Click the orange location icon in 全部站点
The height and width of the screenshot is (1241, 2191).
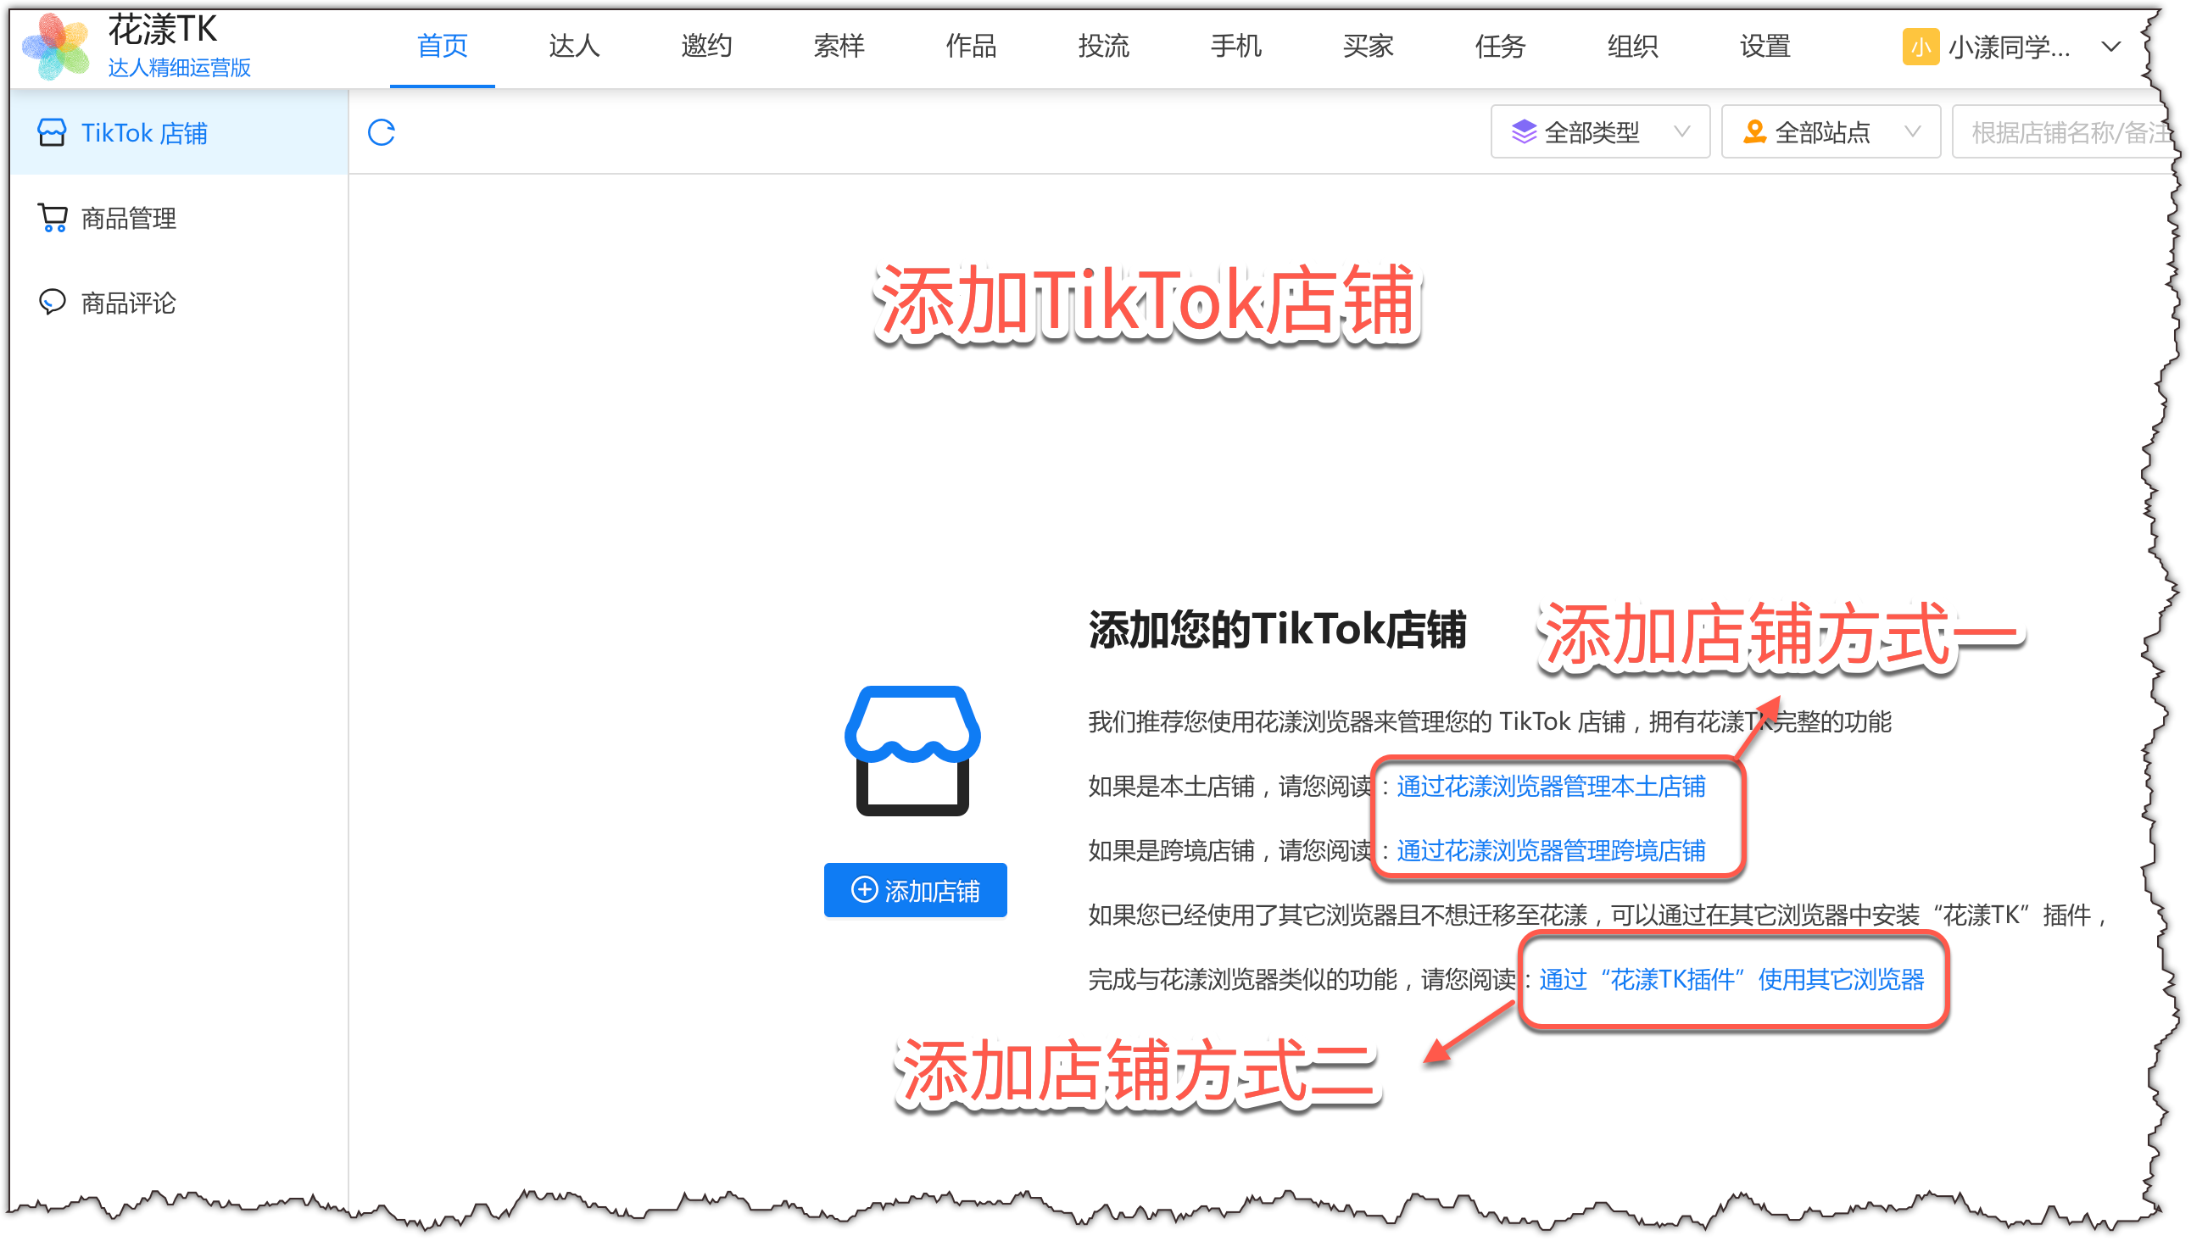1754,132
